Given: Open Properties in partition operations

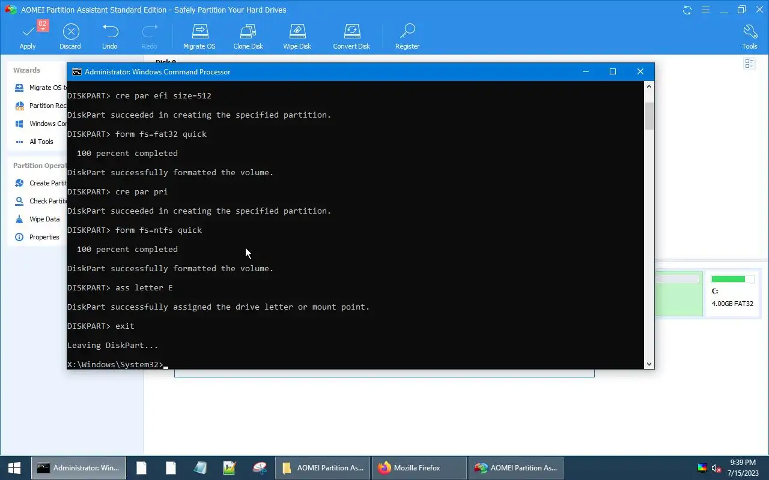Looking at the screenshot, I should coord(37,237).
